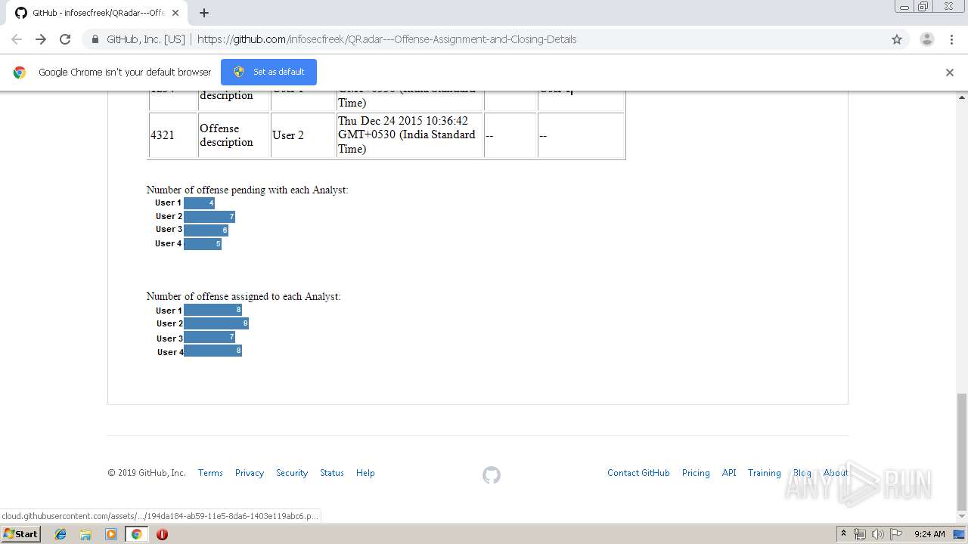Click the GitHub Octocat footer logo
The width and height of the screenshot is (968, 544).
pyautogui.click(x=492, y=474)
